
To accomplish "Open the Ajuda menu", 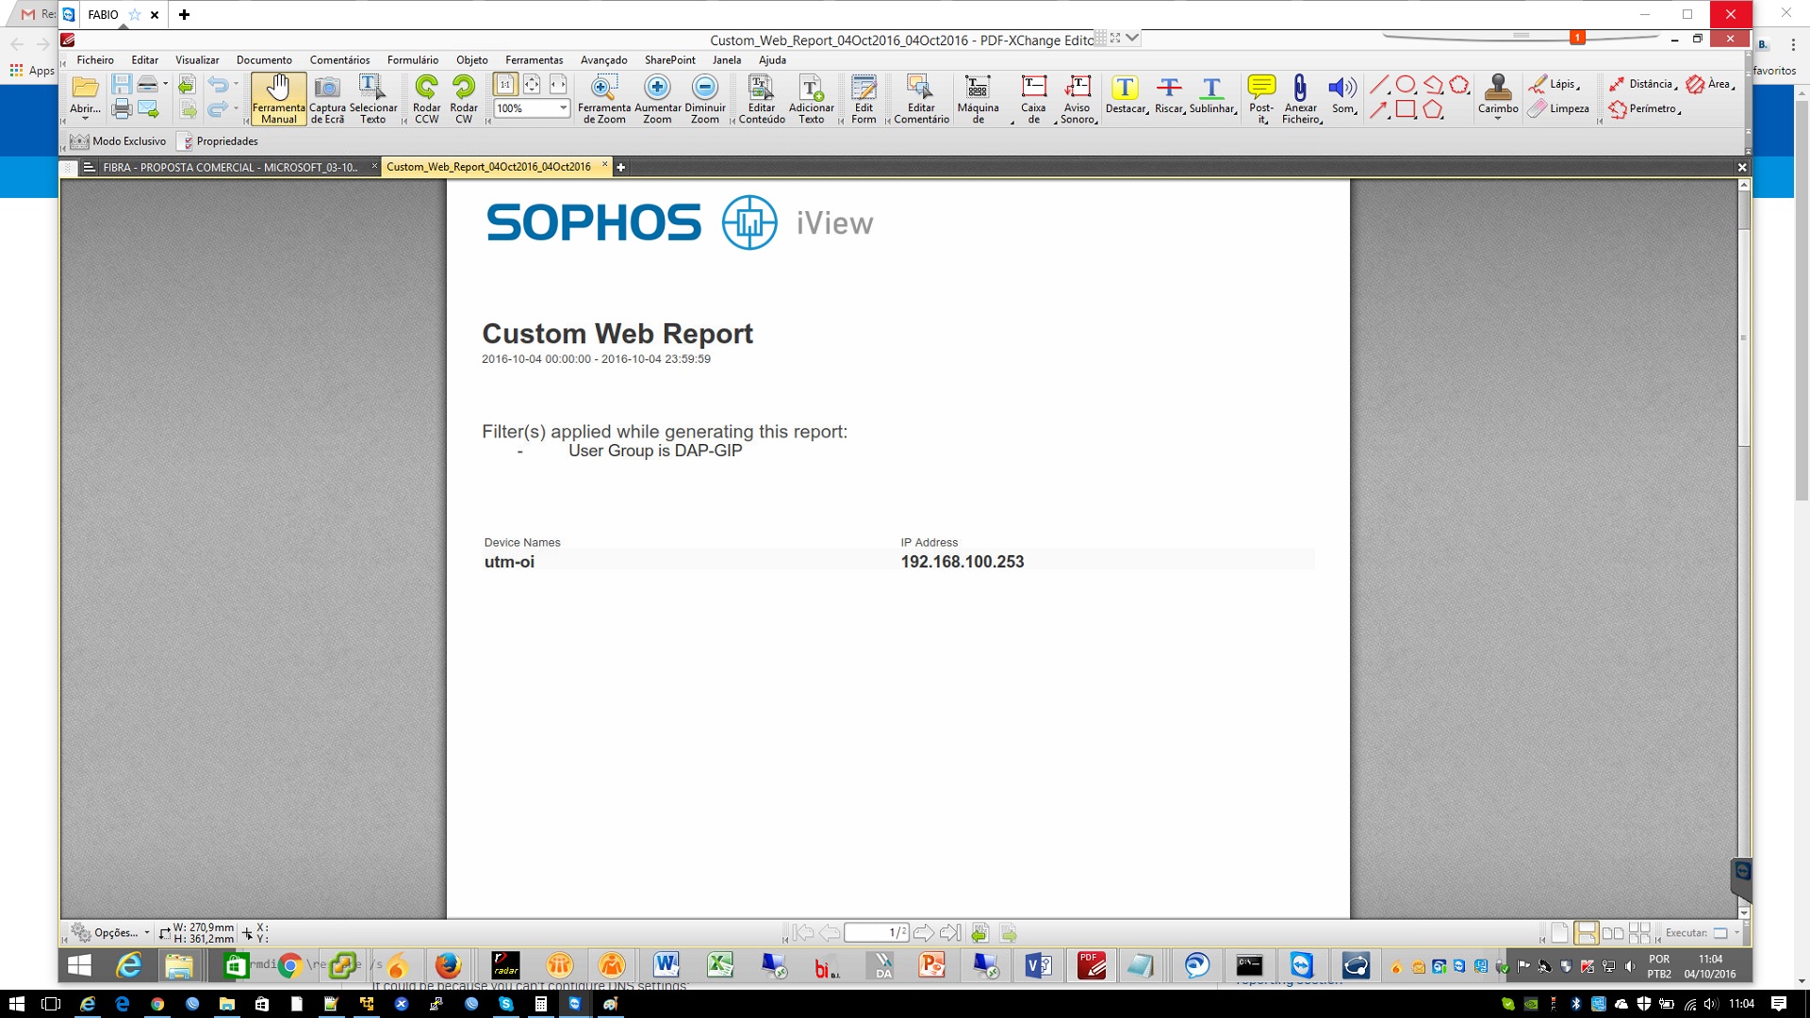I will click(x=772, y=59).
